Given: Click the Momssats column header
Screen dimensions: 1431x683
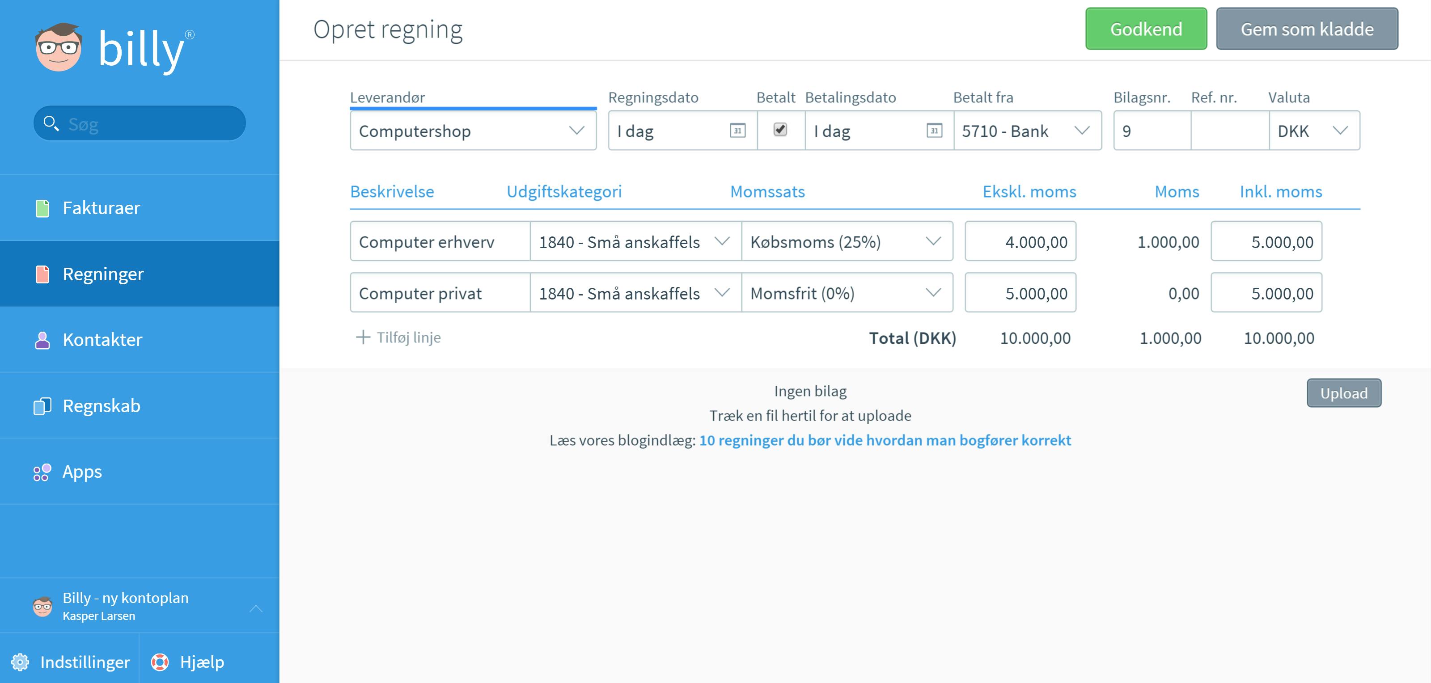Looking at the screenshot, I should click(x=767, y=192).
